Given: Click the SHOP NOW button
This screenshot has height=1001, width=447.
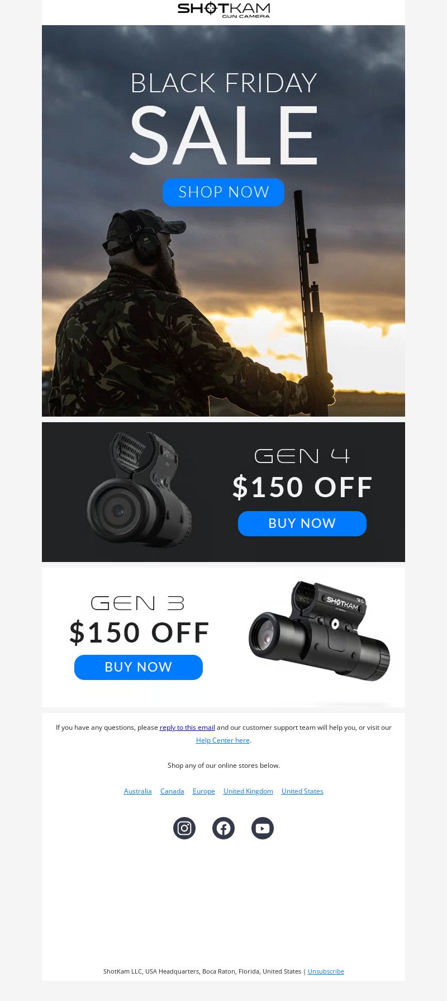Looking at the screenshot, I should pyautogui.click(x=223, y=192).
